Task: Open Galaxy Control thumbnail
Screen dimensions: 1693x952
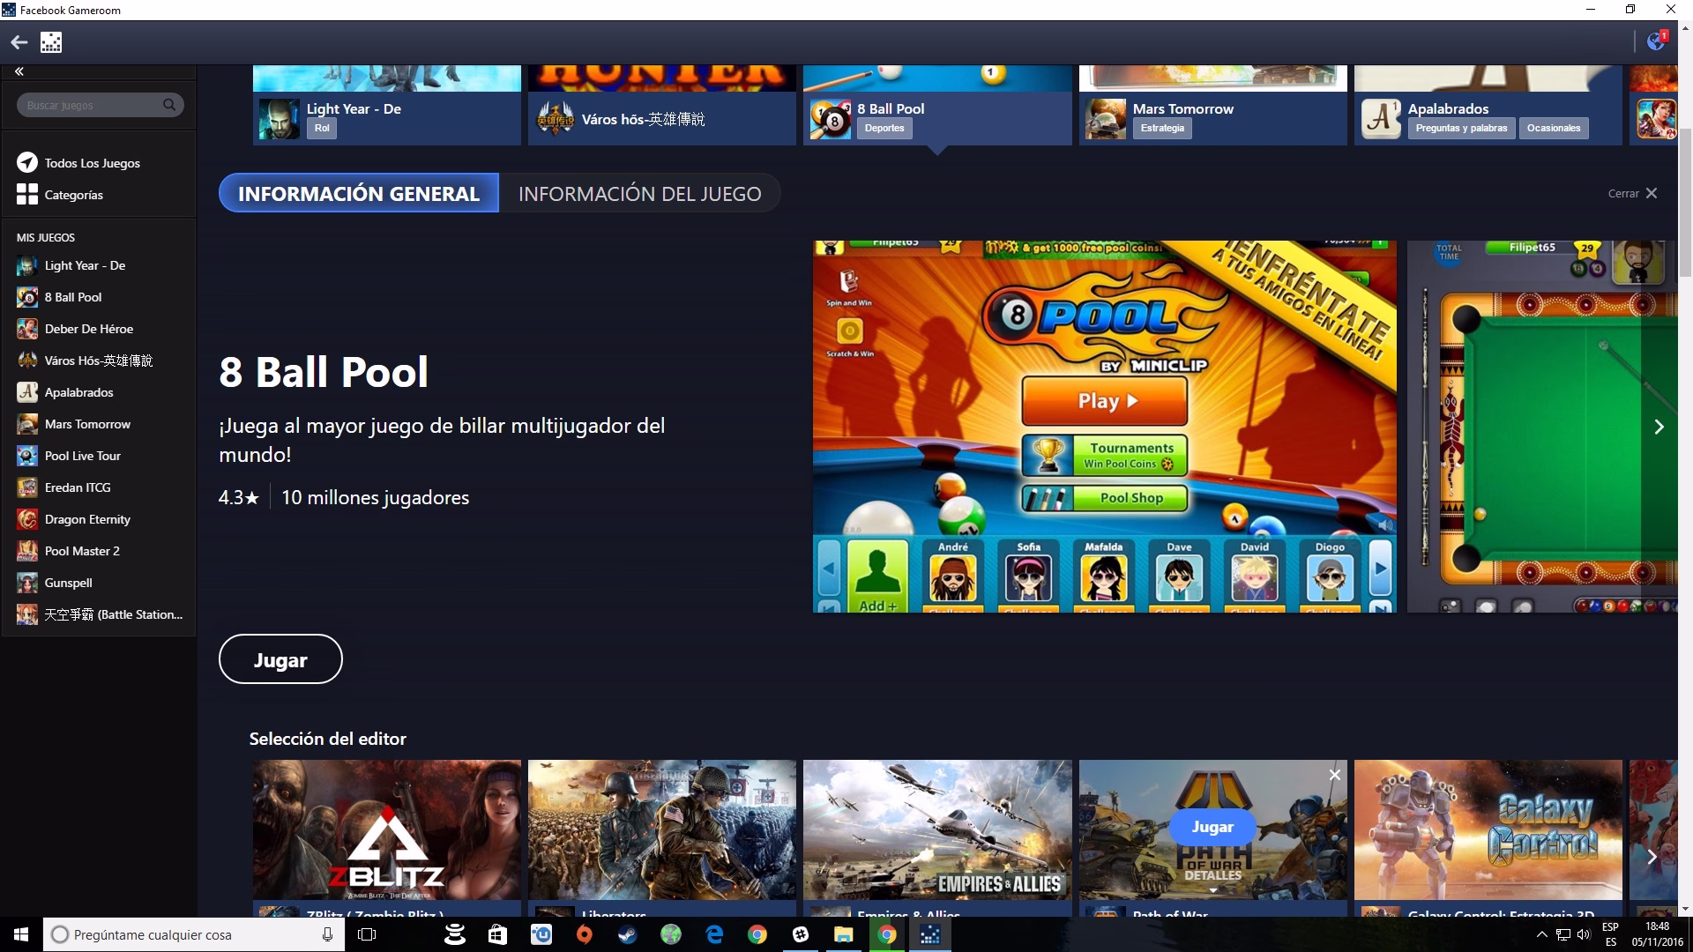Action: coord(1488,829)
